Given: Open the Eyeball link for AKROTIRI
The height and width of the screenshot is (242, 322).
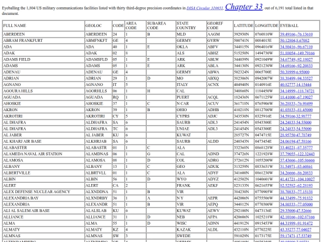Looking at the screenshot, I should coord(296,116).
